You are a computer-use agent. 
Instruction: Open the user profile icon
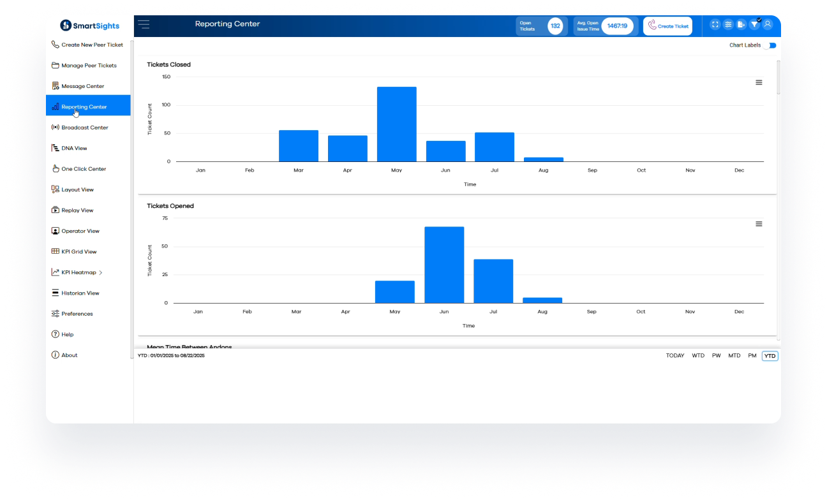click(x=768, y=25)
